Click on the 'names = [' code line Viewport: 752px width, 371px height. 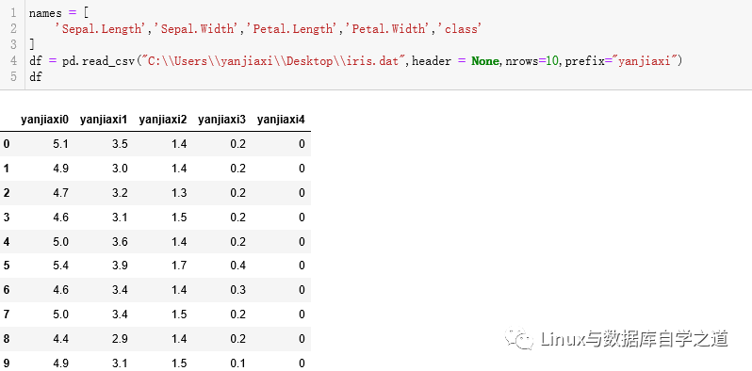[59, 13]
